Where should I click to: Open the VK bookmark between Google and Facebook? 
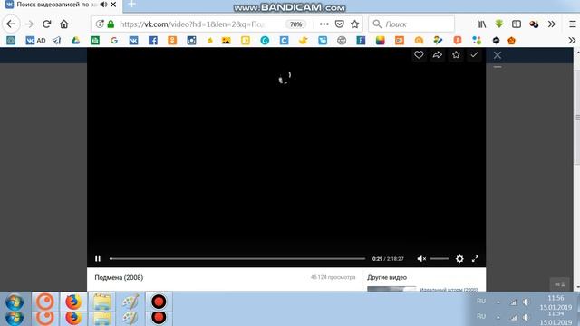coord(133,40)
